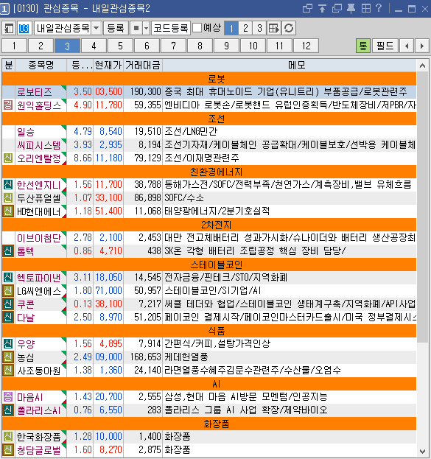Click the 등록 button

click(x=116, y=29)
